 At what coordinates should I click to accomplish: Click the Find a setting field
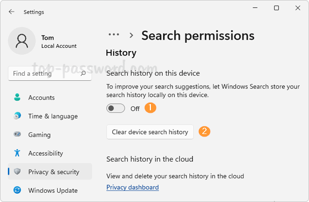coord(50,73)
